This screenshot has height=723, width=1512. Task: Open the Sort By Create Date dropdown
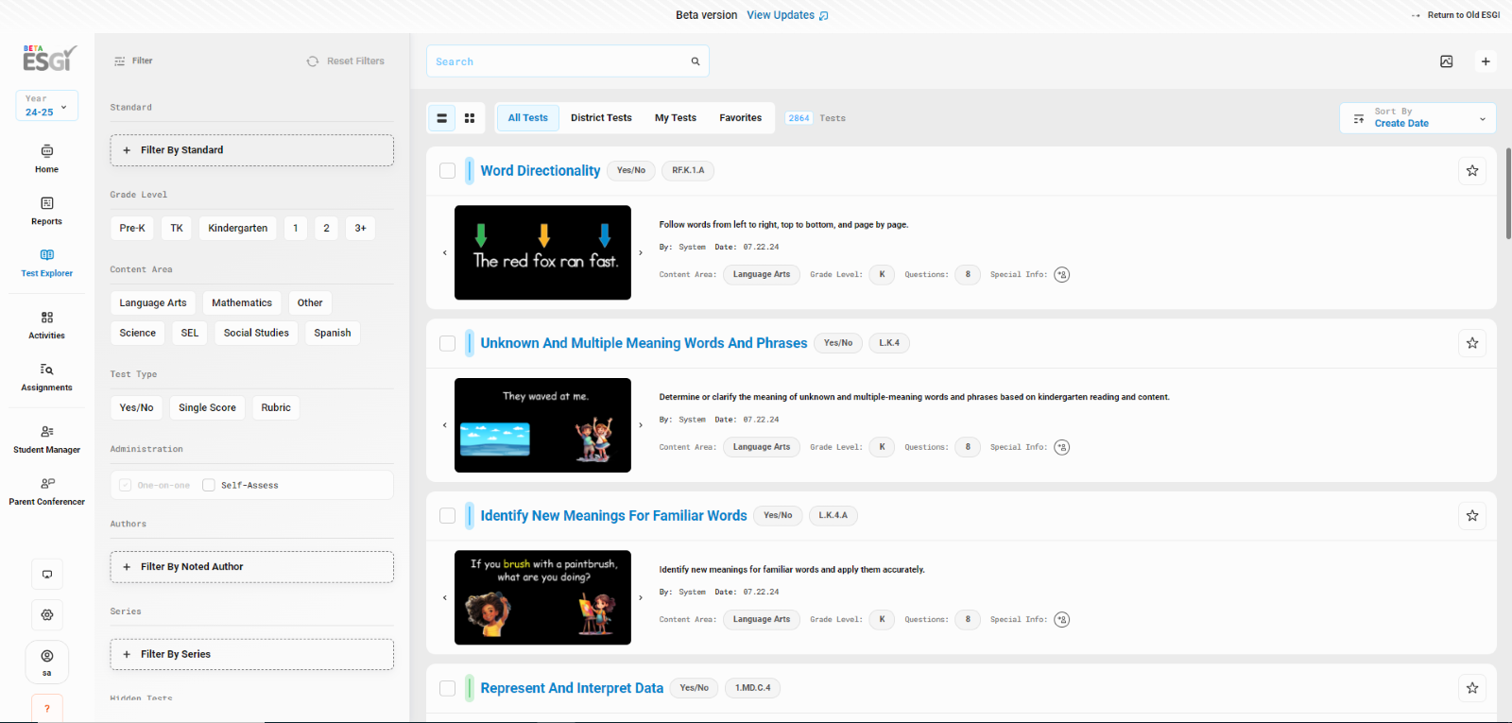pos(1417,118)
